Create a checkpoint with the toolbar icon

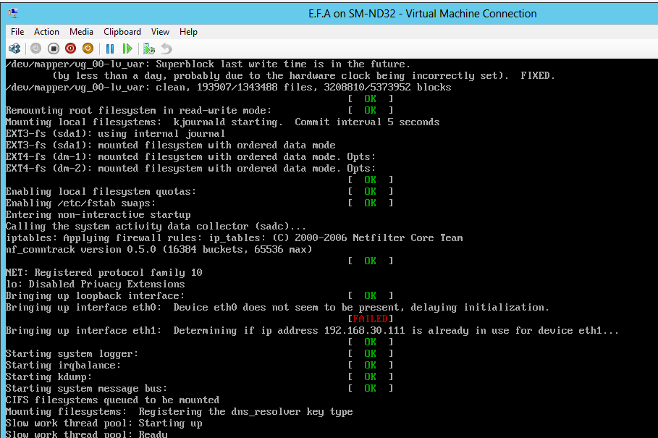pyautogui.click(x=149, y=49)
